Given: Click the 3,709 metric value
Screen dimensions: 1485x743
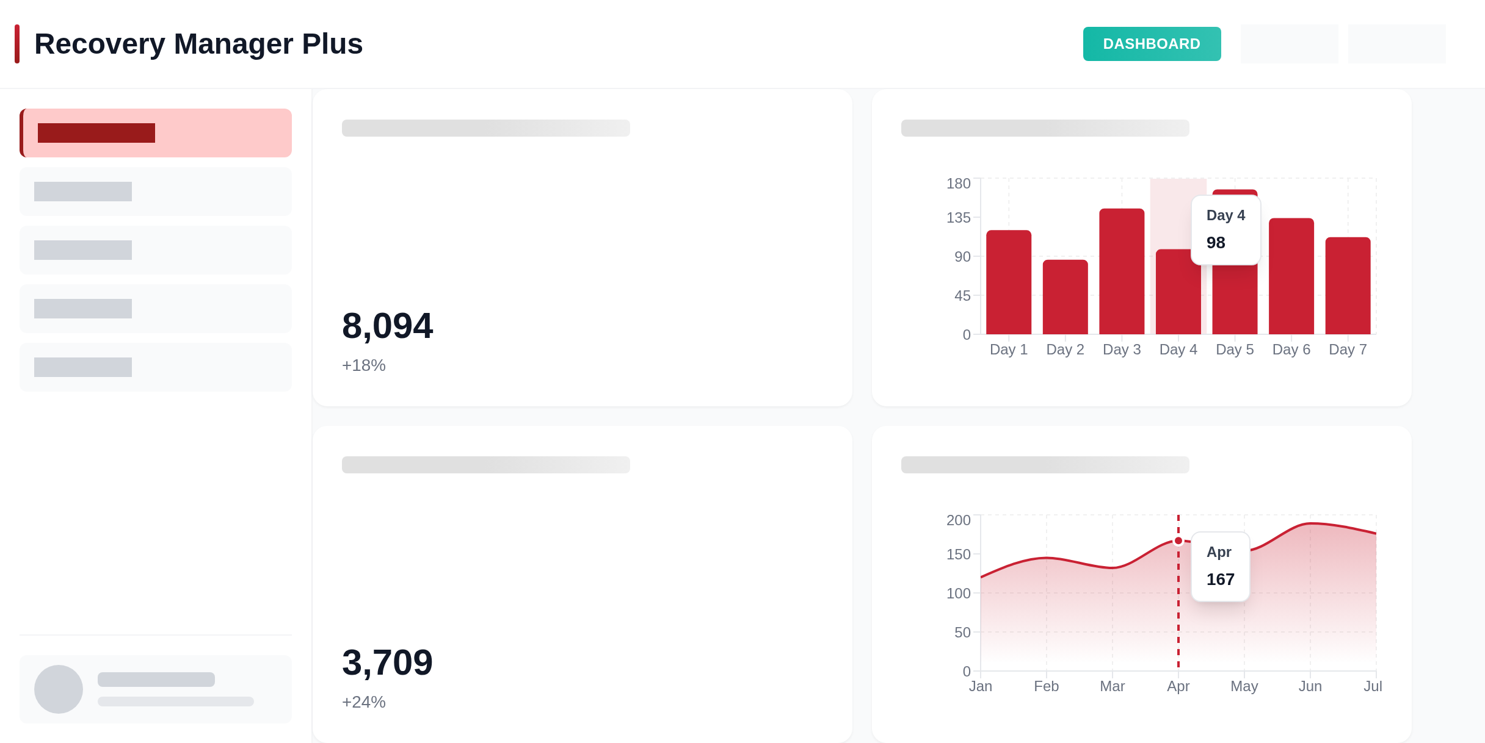Looking at the screenshot, I should [x=387, y=662].
